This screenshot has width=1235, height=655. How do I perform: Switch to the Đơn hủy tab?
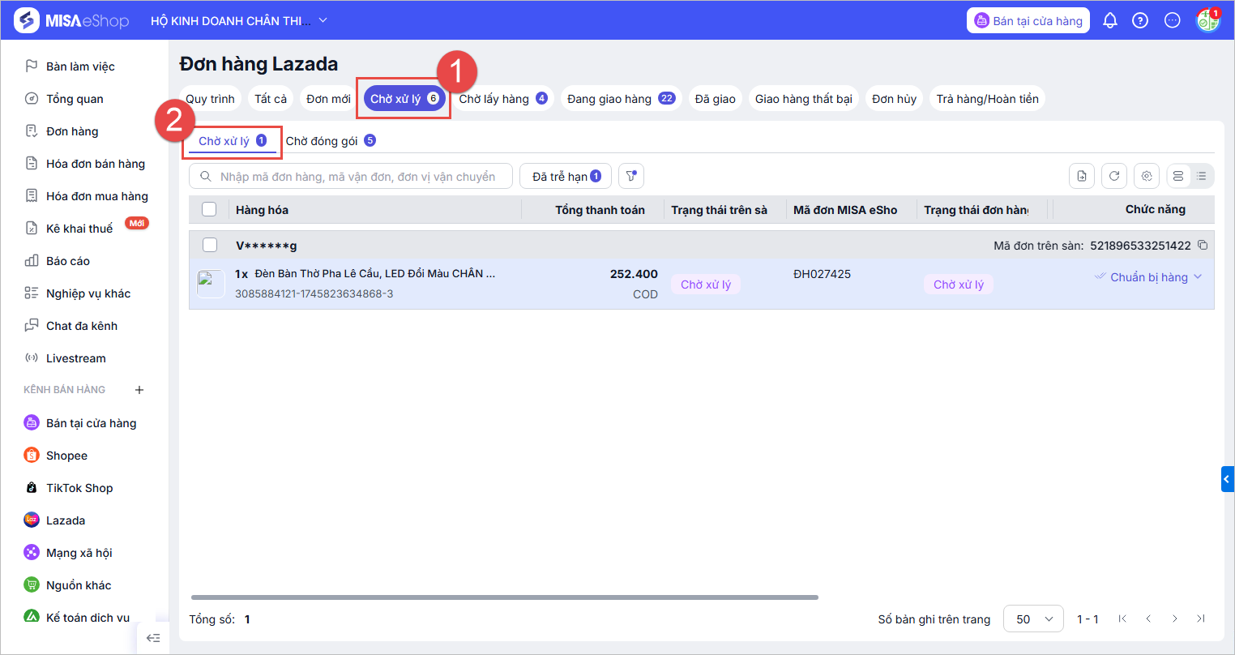click(x=895, y=99)
